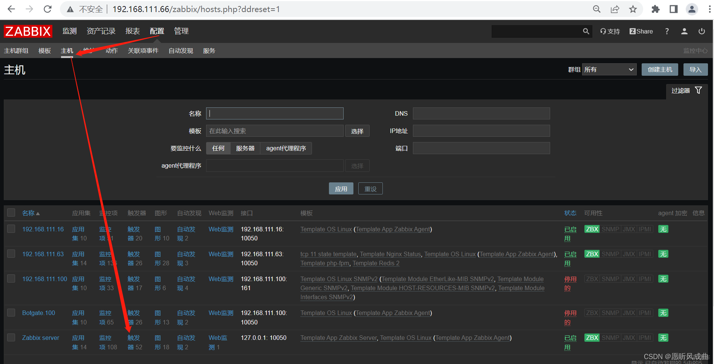Open the 管理 main menu
714x364 pixels.
pyautogui.click(x=181, y=31)
